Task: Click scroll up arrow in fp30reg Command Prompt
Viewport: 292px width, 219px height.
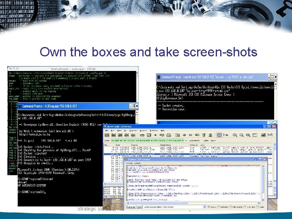Action: [x=137, y=112]
